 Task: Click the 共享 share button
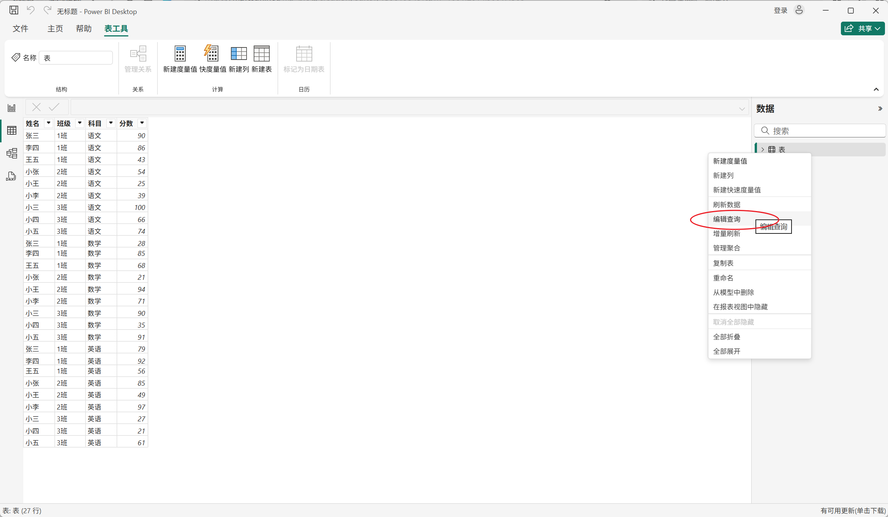tap(862, 28)
